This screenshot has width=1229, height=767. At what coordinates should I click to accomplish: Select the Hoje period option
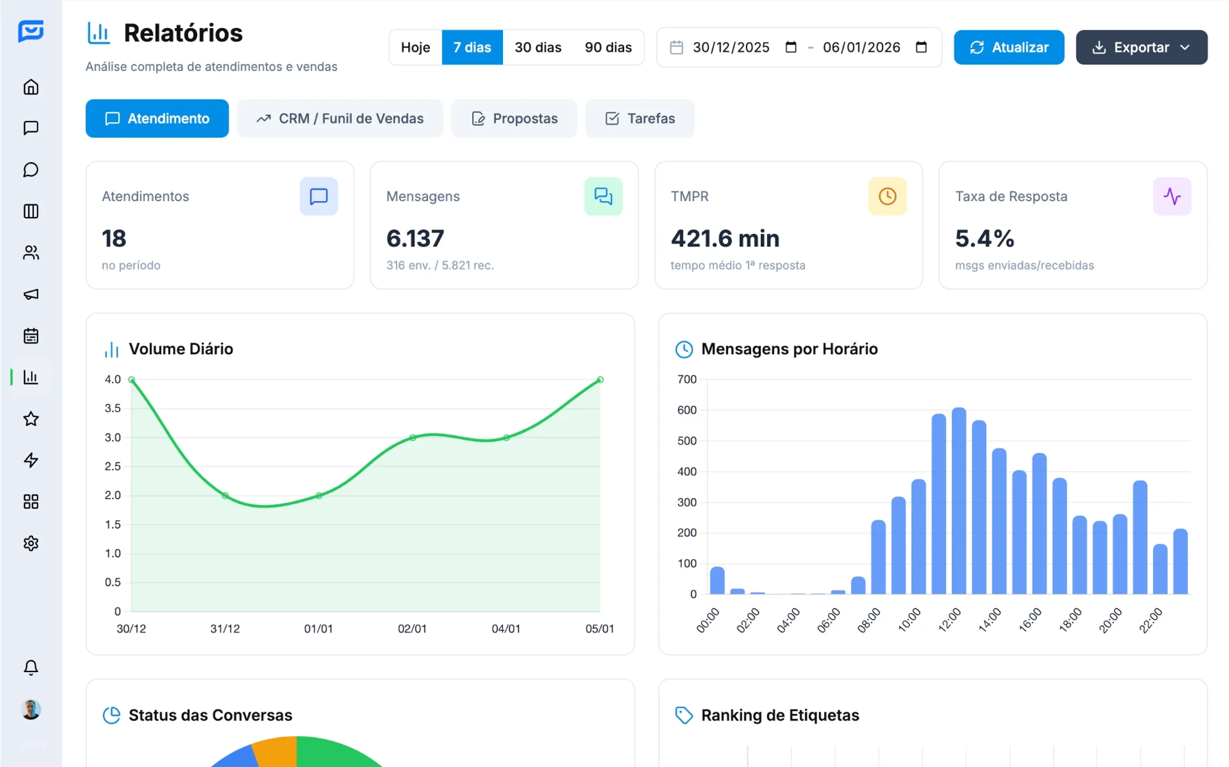point(415,47)
